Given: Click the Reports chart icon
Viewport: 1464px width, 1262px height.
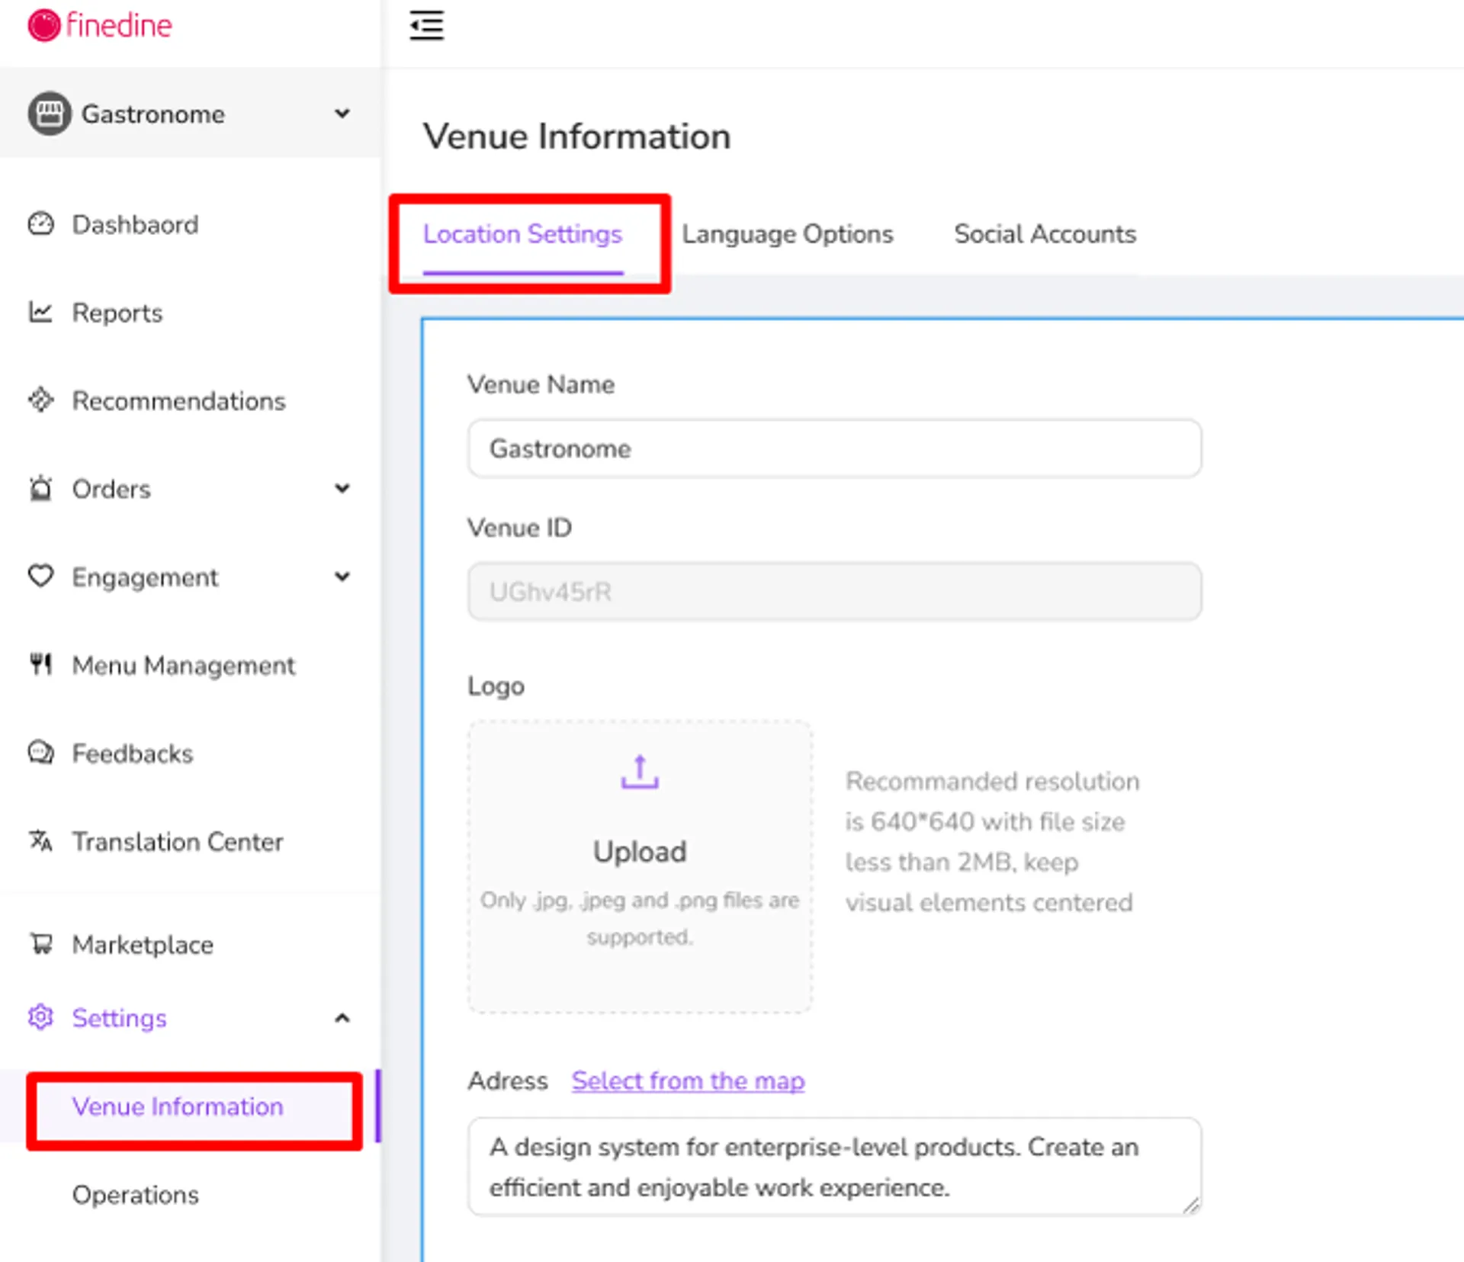Looking at the screenshot, I should click(x=41, y=312).
